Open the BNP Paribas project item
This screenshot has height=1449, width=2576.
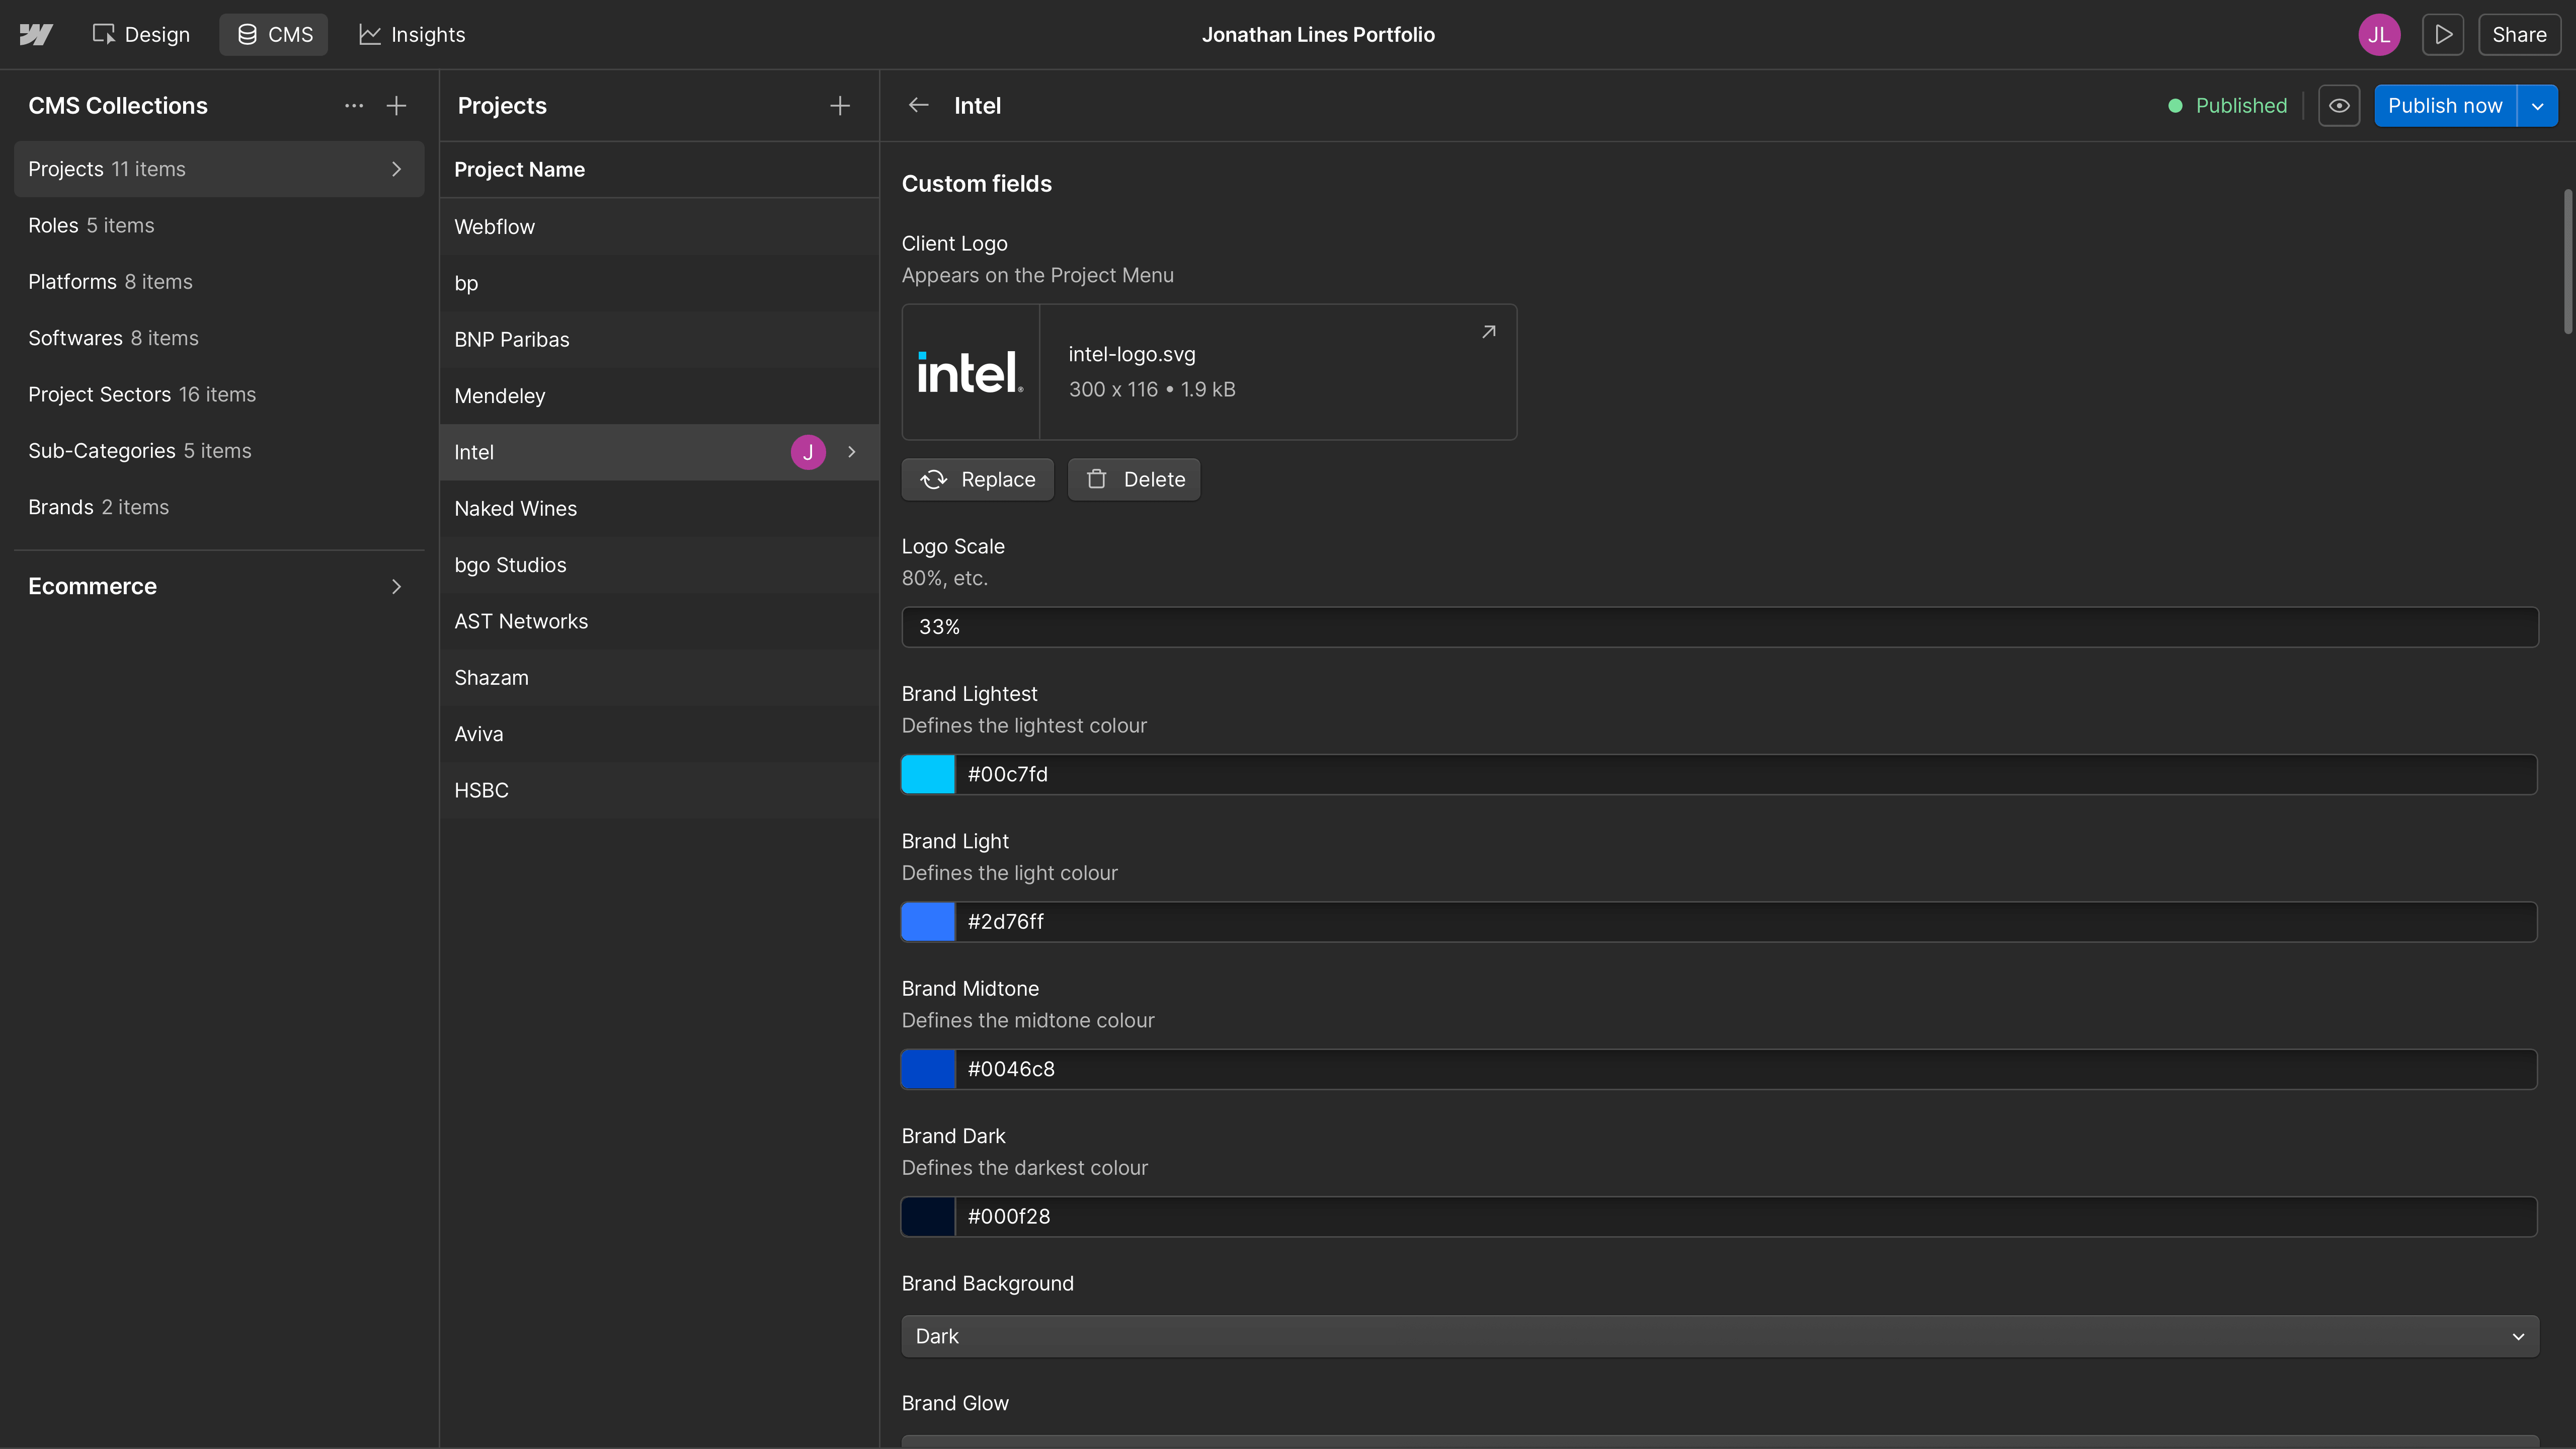[659, 340]
